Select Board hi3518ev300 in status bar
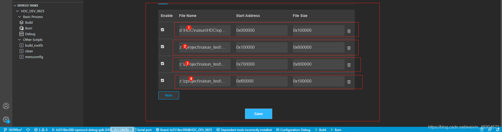 [184, 130]
